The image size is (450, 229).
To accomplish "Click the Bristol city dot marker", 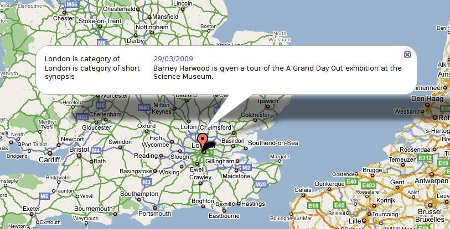I will click(79, 156).
